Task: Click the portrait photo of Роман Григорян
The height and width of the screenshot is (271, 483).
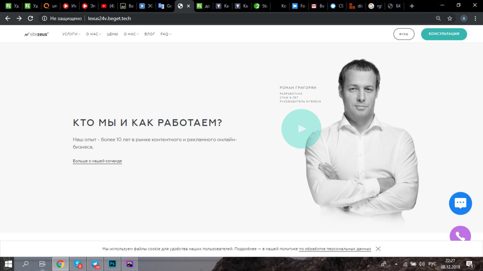Action: [x=362, y=143]
